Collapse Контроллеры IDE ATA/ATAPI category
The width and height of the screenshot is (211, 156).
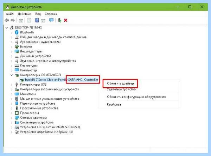coord(12,75)
